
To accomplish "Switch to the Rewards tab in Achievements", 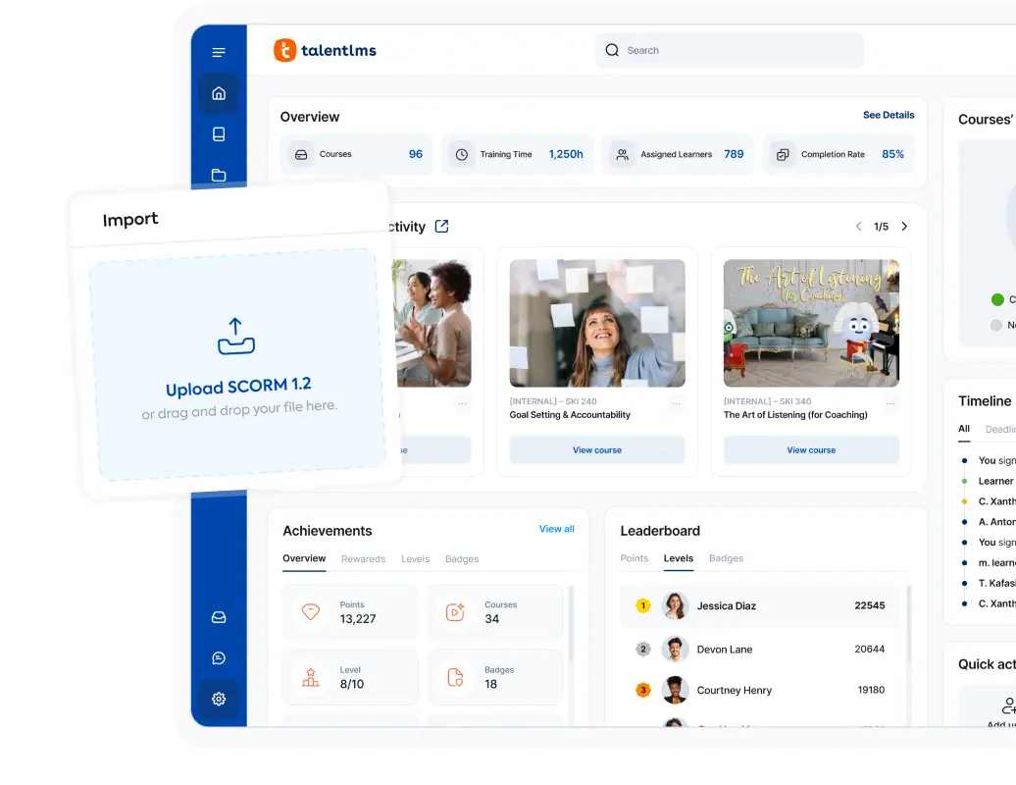I will point(363,559).
